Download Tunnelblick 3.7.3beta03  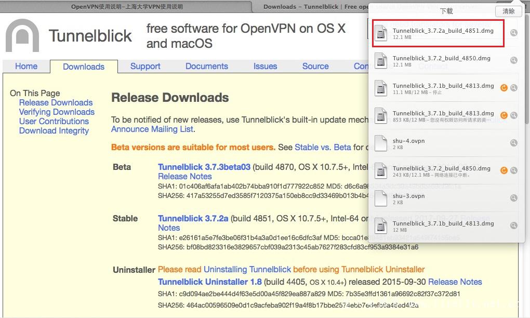pos(204,167)
